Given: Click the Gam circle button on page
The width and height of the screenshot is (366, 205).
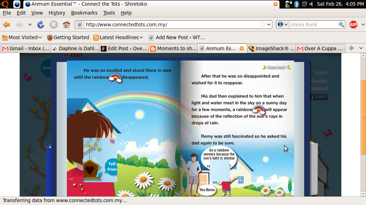Looking at the screenshot, I should pos(46,68).
